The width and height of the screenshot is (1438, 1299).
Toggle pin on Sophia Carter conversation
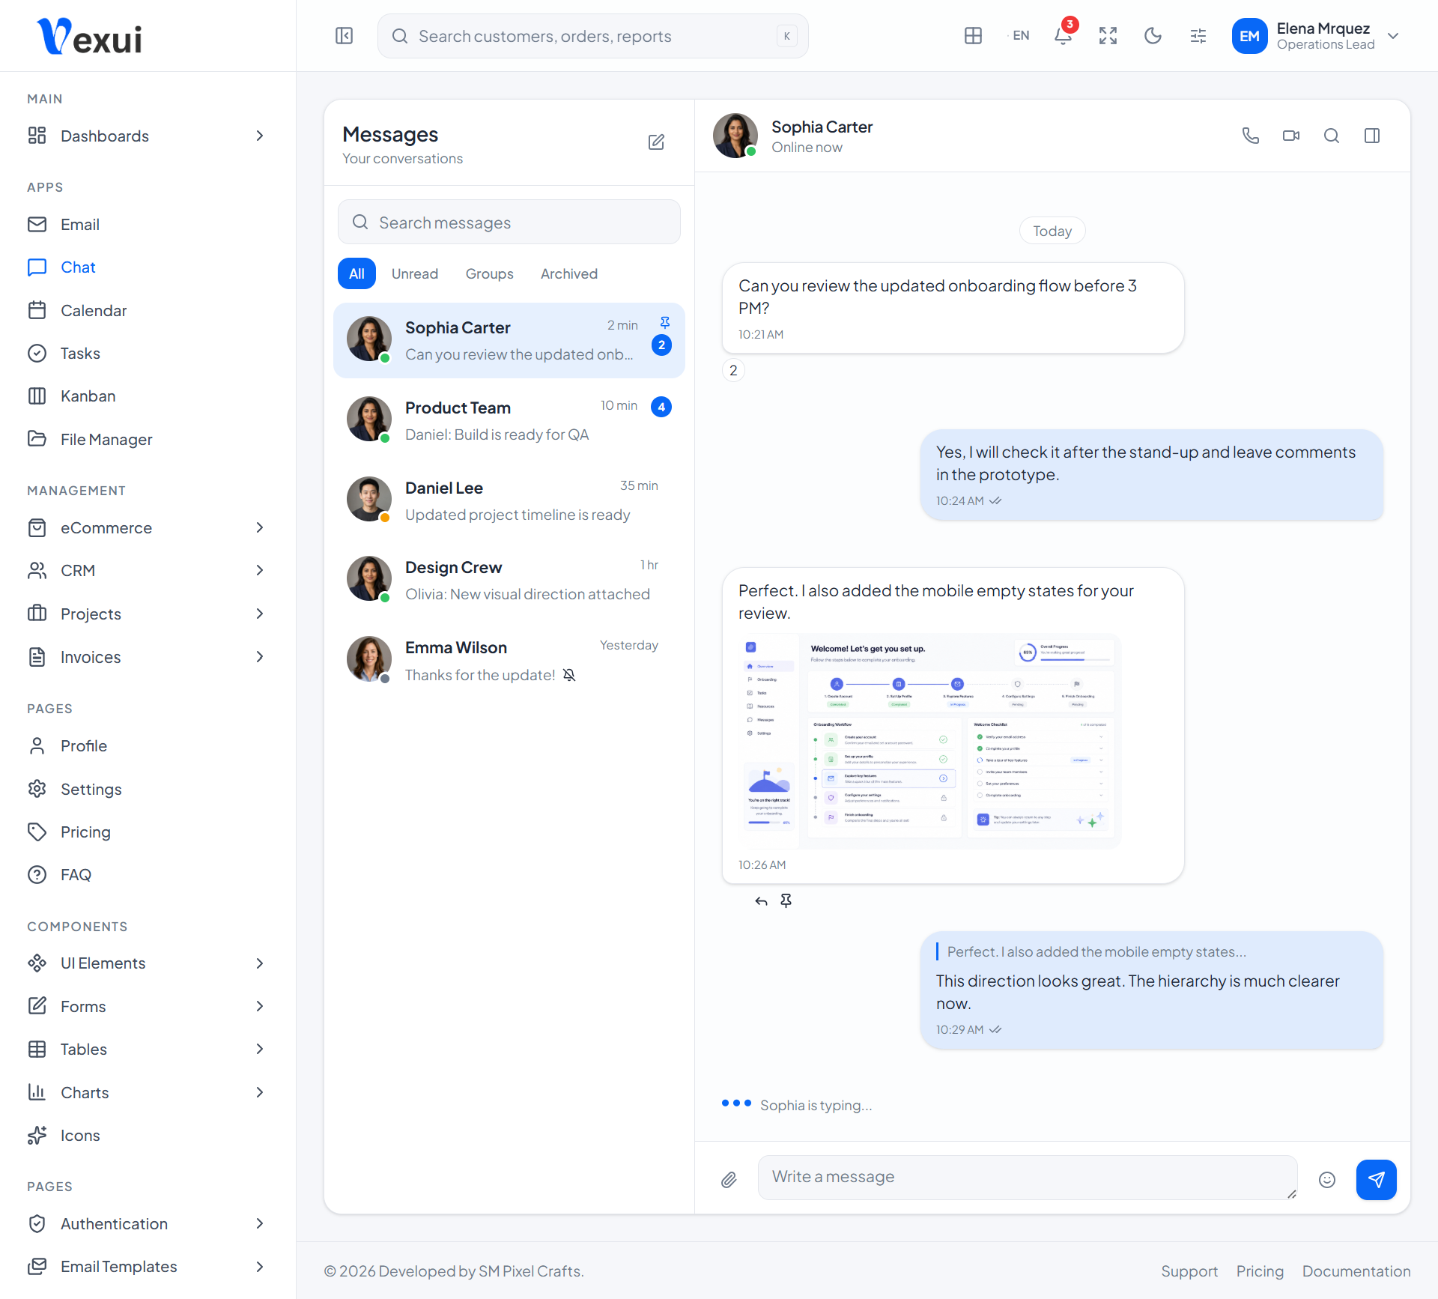(x=664, y=323)
